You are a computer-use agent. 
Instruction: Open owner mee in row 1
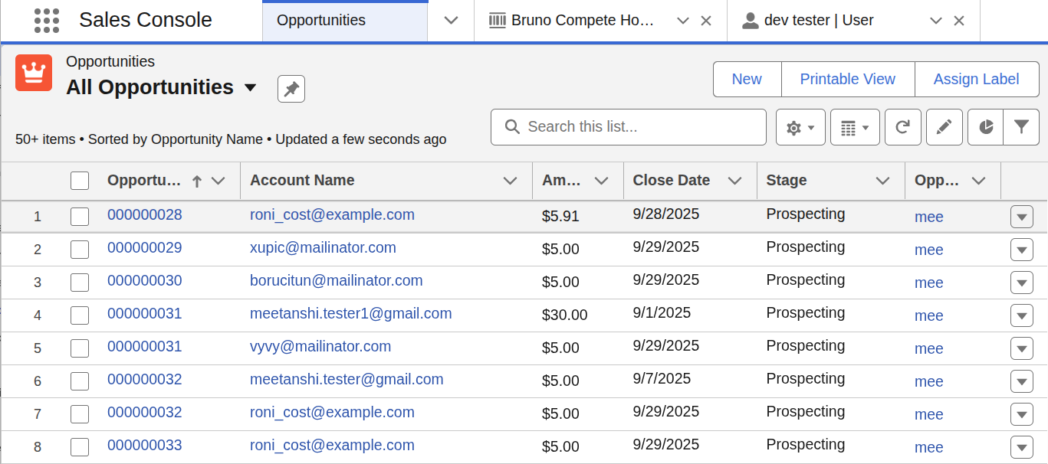point(928,217)
